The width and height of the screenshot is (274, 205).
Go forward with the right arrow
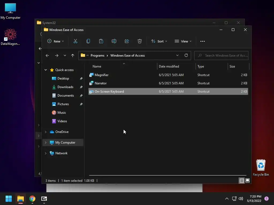coord(57,56)
